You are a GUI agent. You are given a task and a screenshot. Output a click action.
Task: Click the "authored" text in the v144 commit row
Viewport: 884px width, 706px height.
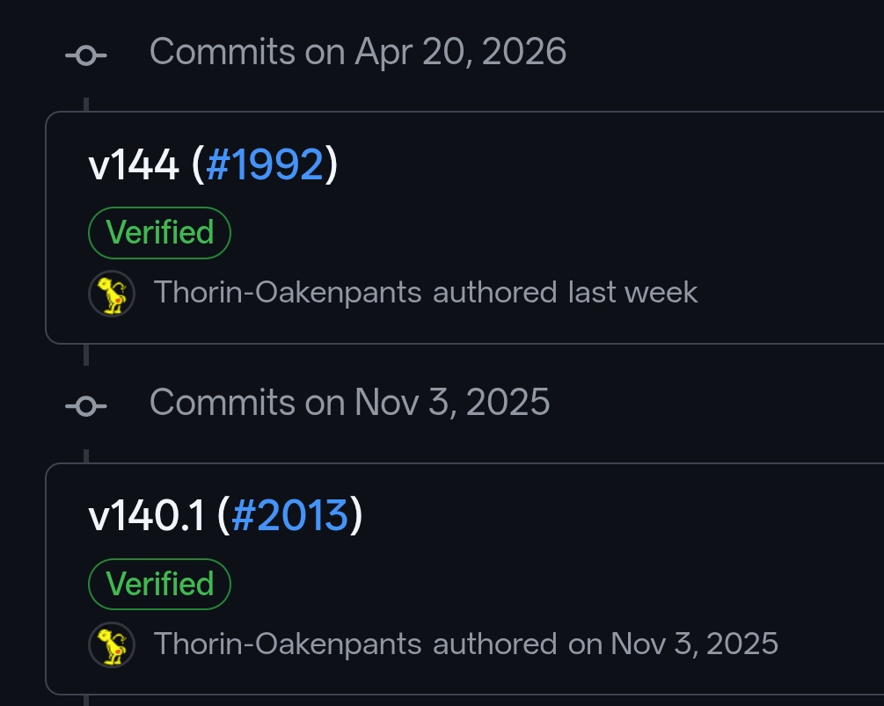pyautogui.click(x=494, y=293)
